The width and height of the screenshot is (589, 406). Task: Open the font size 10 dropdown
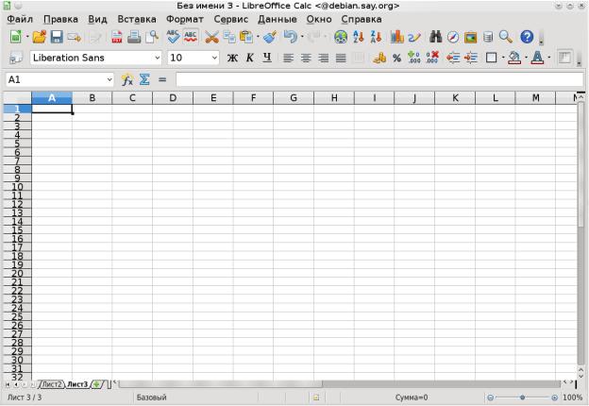click(x=214, y=58)
